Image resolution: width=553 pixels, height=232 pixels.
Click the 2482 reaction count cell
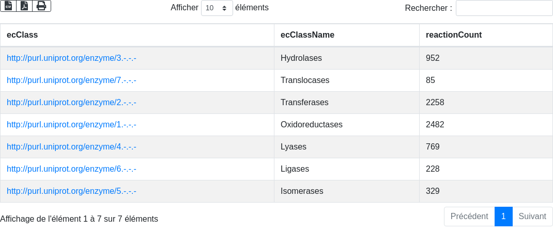(x=435, y=125)
